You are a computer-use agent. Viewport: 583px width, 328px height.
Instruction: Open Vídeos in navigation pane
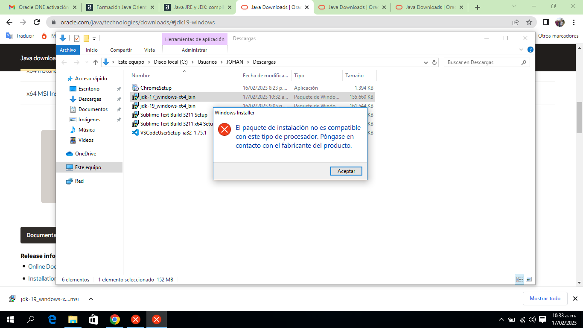pos(86,140)
